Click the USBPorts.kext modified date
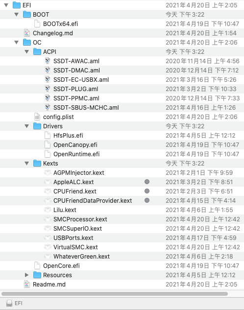Image resolution: width=244 pixels, height=310 pixels. 201,238
